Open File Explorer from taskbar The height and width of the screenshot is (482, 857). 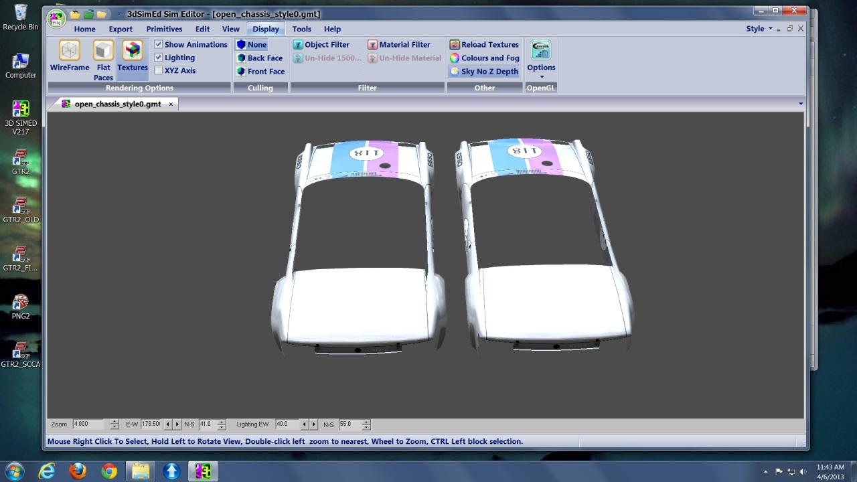click(x=141, y=471)
